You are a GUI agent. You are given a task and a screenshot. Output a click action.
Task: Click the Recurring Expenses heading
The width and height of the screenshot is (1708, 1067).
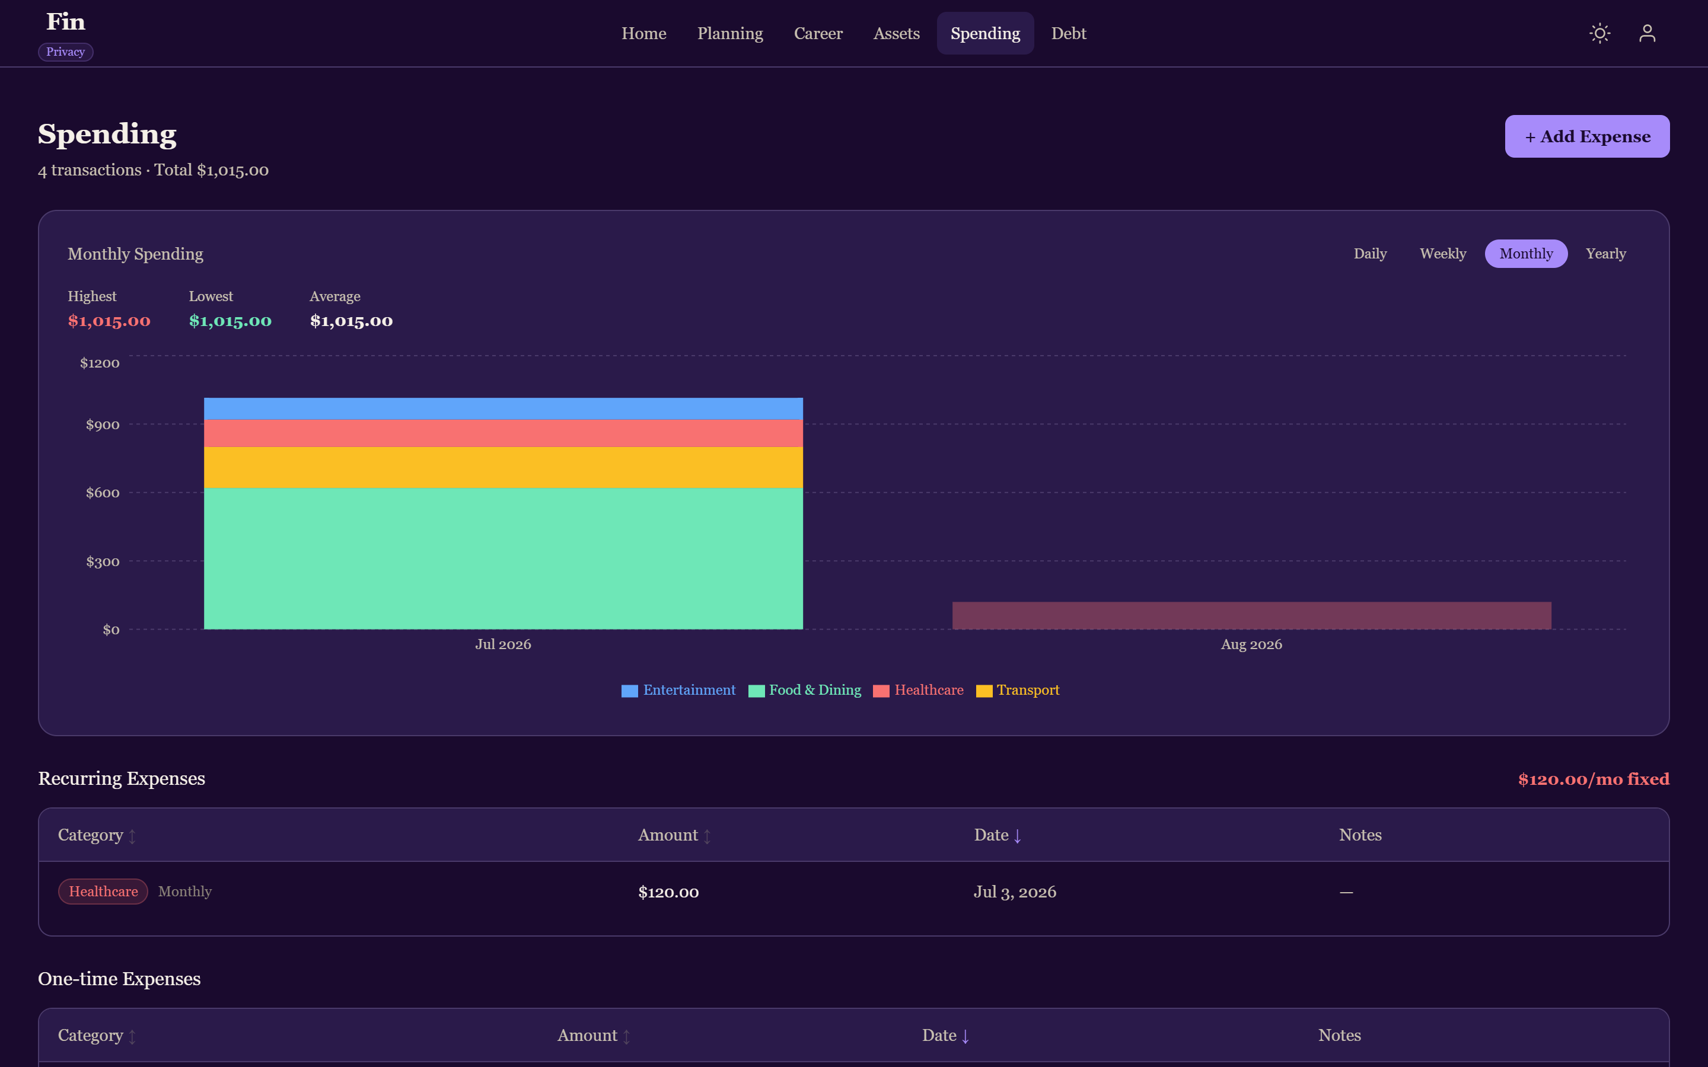pyautogui.click(x=122, y=778)
